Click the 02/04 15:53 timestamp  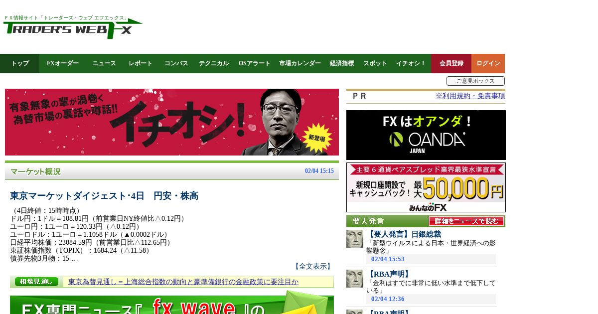click(x=388, y=259)
